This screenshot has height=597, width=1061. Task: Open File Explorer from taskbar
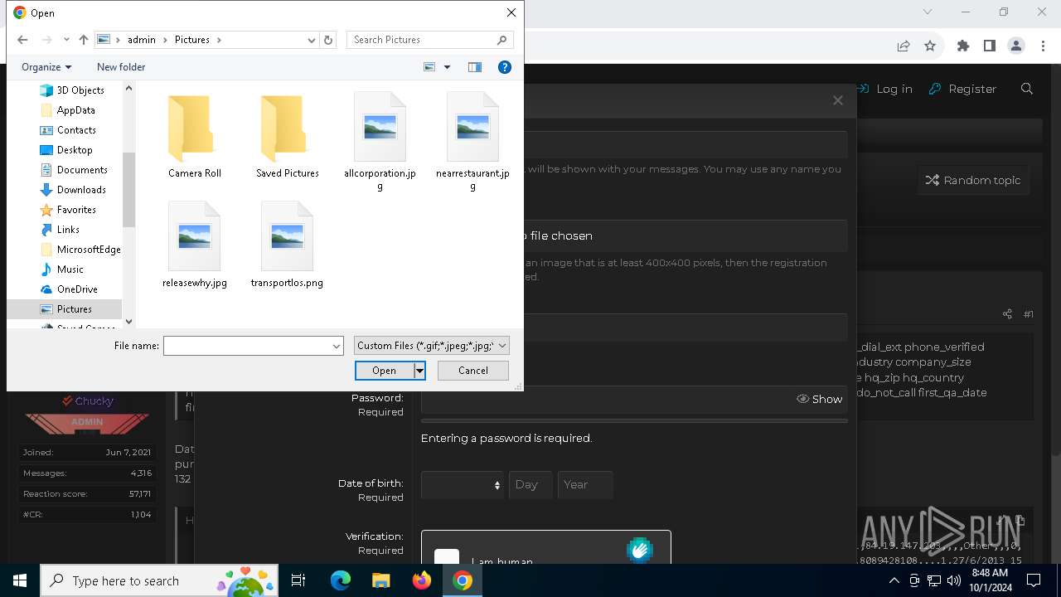tap(381, 580)
